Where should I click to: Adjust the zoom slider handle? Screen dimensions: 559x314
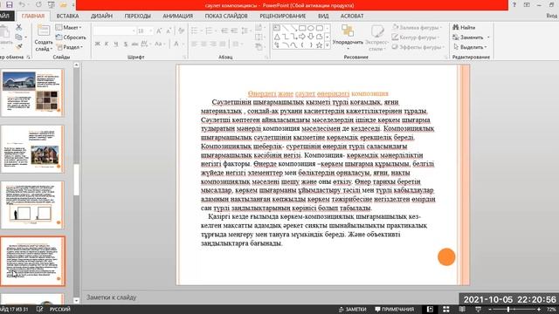point(508,310)
